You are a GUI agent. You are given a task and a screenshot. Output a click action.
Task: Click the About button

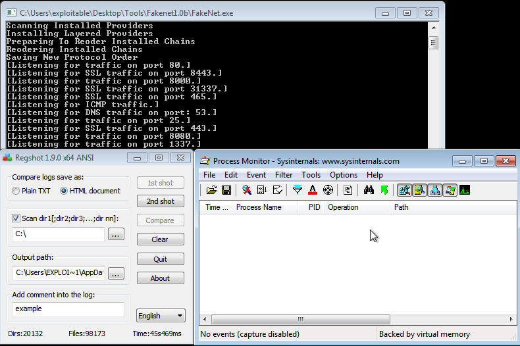point(161,278)
